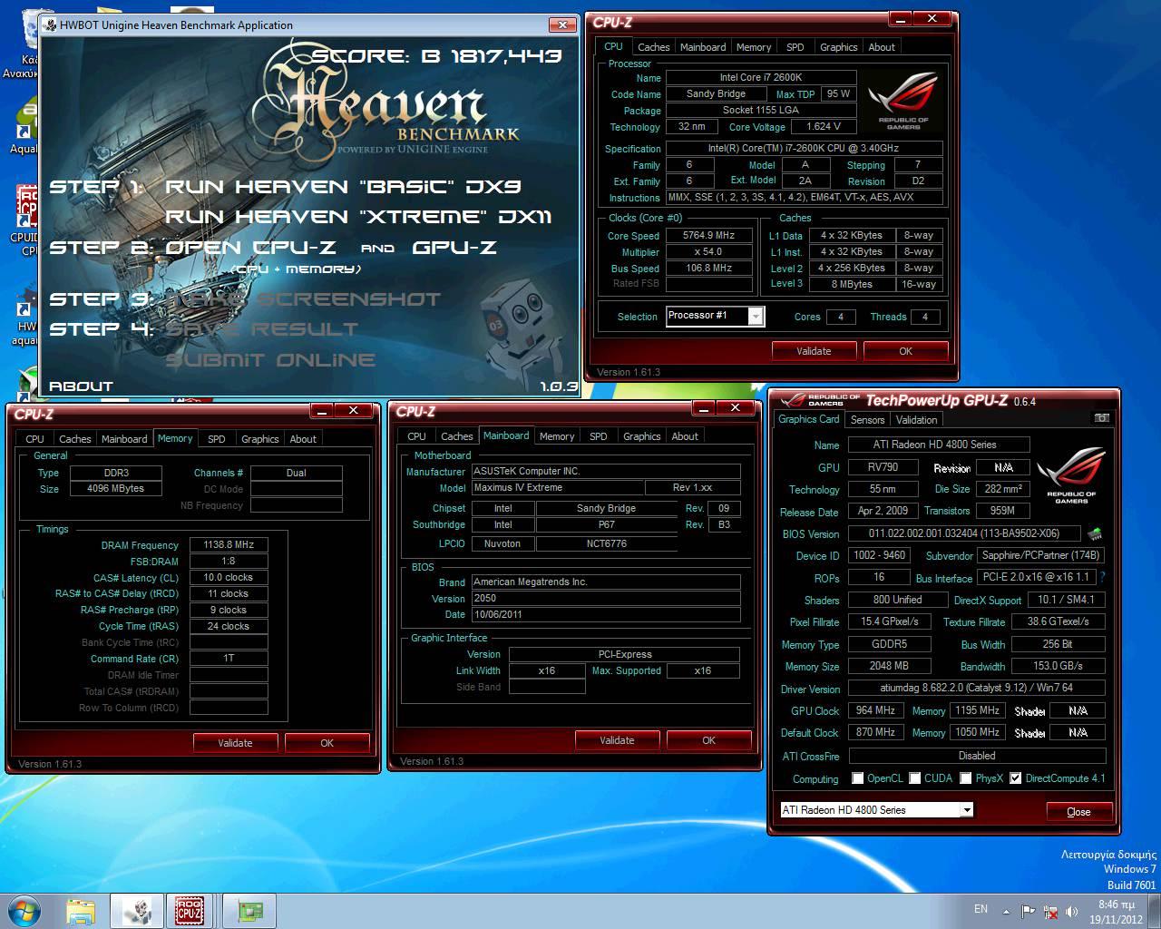Viewport: 1161px width, 929px height.
Task: Click SUBMIT ONLINE in Heaven window
Action: click(x=270, y=360)
